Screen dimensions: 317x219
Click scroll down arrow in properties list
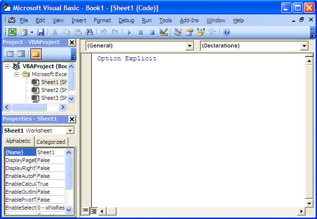pos(68,210)
